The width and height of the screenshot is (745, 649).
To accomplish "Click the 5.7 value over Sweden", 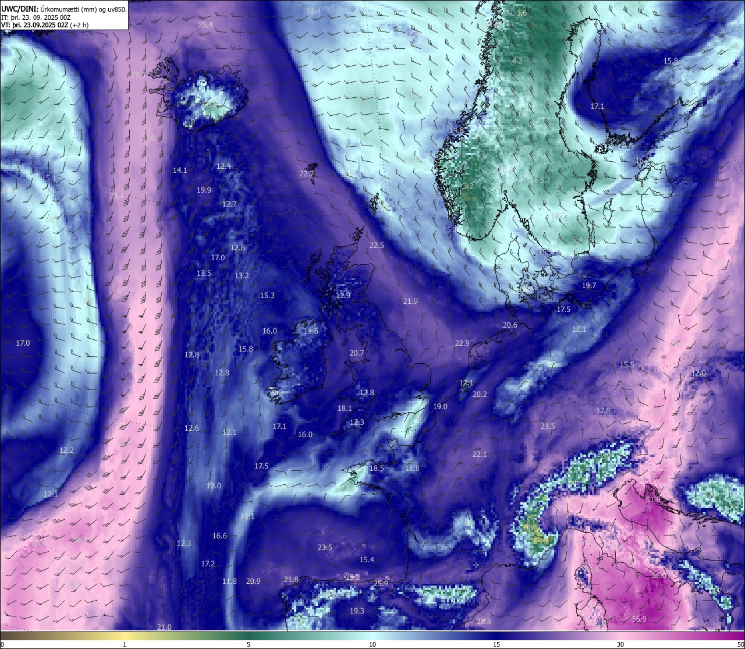I will 545,180.
